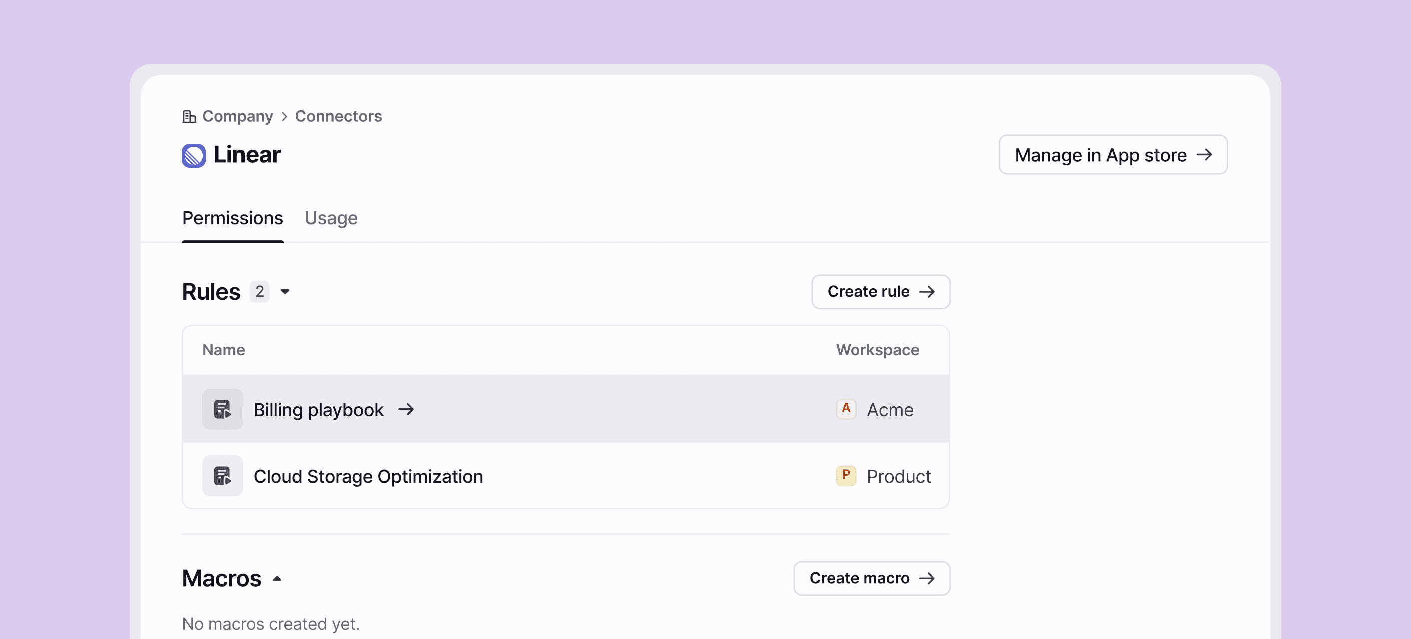Click the Acme workspace name
Image resolution: width=1411 pixels, height=639 pixels.
tap(890, 410)
